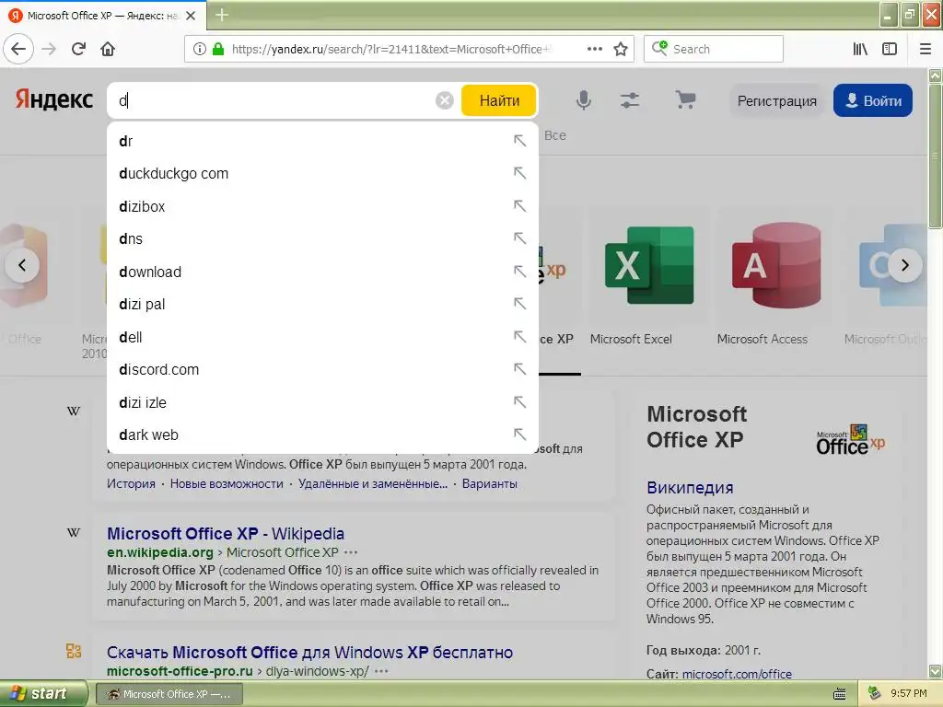943x707 pixels.
Task: Insert suggestion arrow next to 'dizibox'
Action: coord(519,206)
